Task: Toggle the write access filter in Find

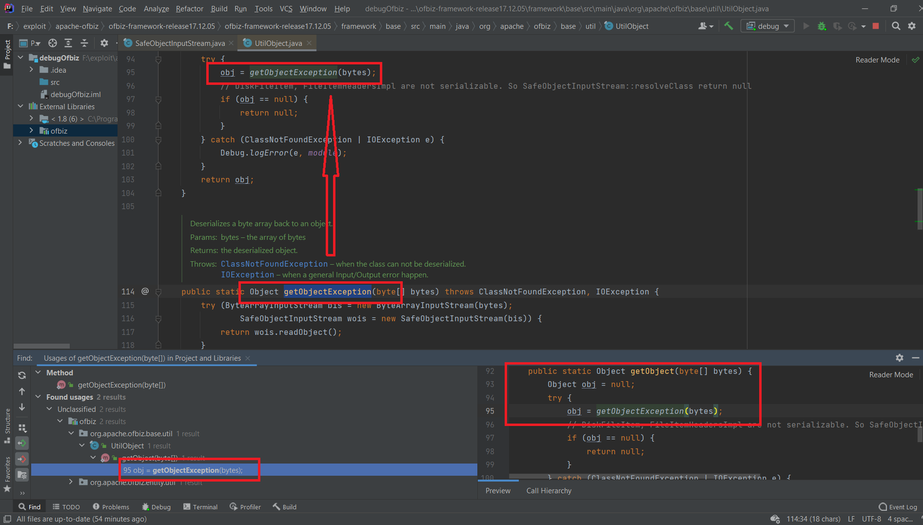Action: pyautogui.click(x=22, y=459)
